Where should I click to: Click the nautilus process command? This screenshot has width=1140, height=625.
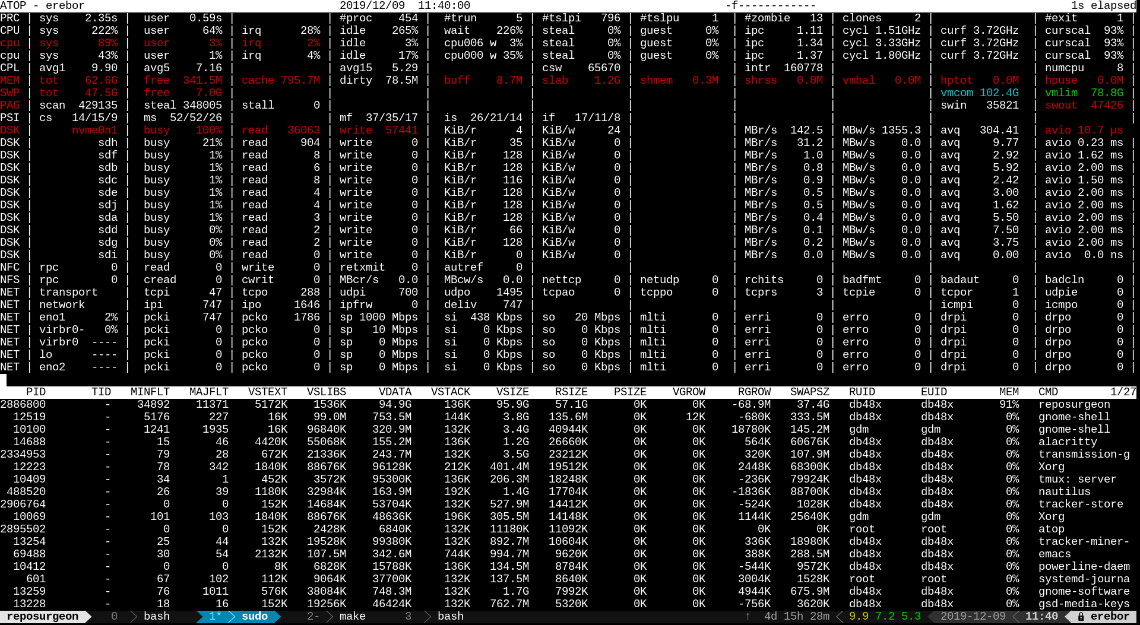pyautogui.click(x=1065, y=492)
